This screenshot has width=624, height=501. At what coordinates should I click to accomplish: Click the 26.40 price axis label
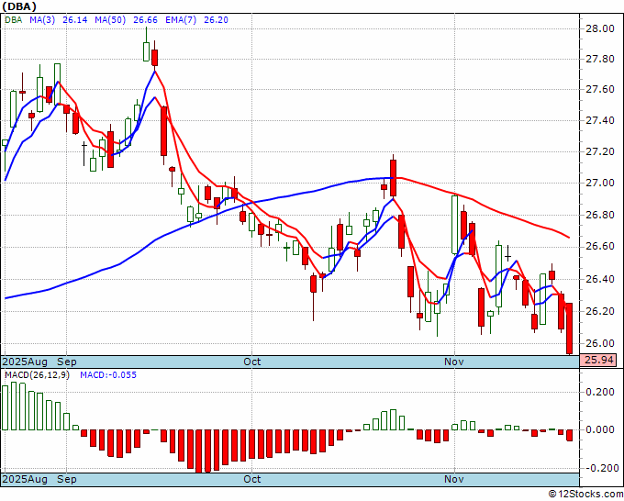[x=599, y=279]
